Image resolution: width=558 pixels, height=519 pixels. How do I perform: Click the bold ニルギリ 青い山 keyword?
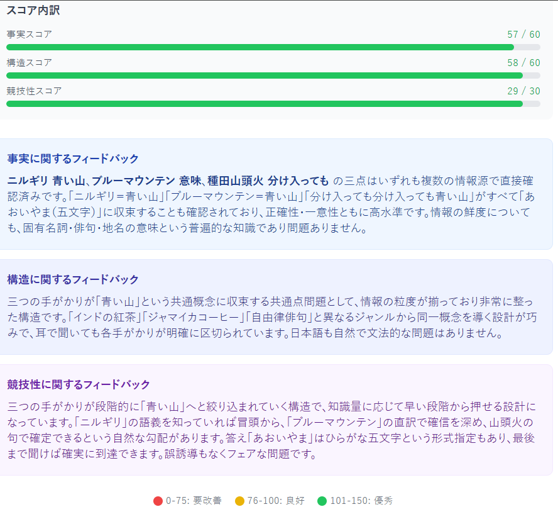46,181
